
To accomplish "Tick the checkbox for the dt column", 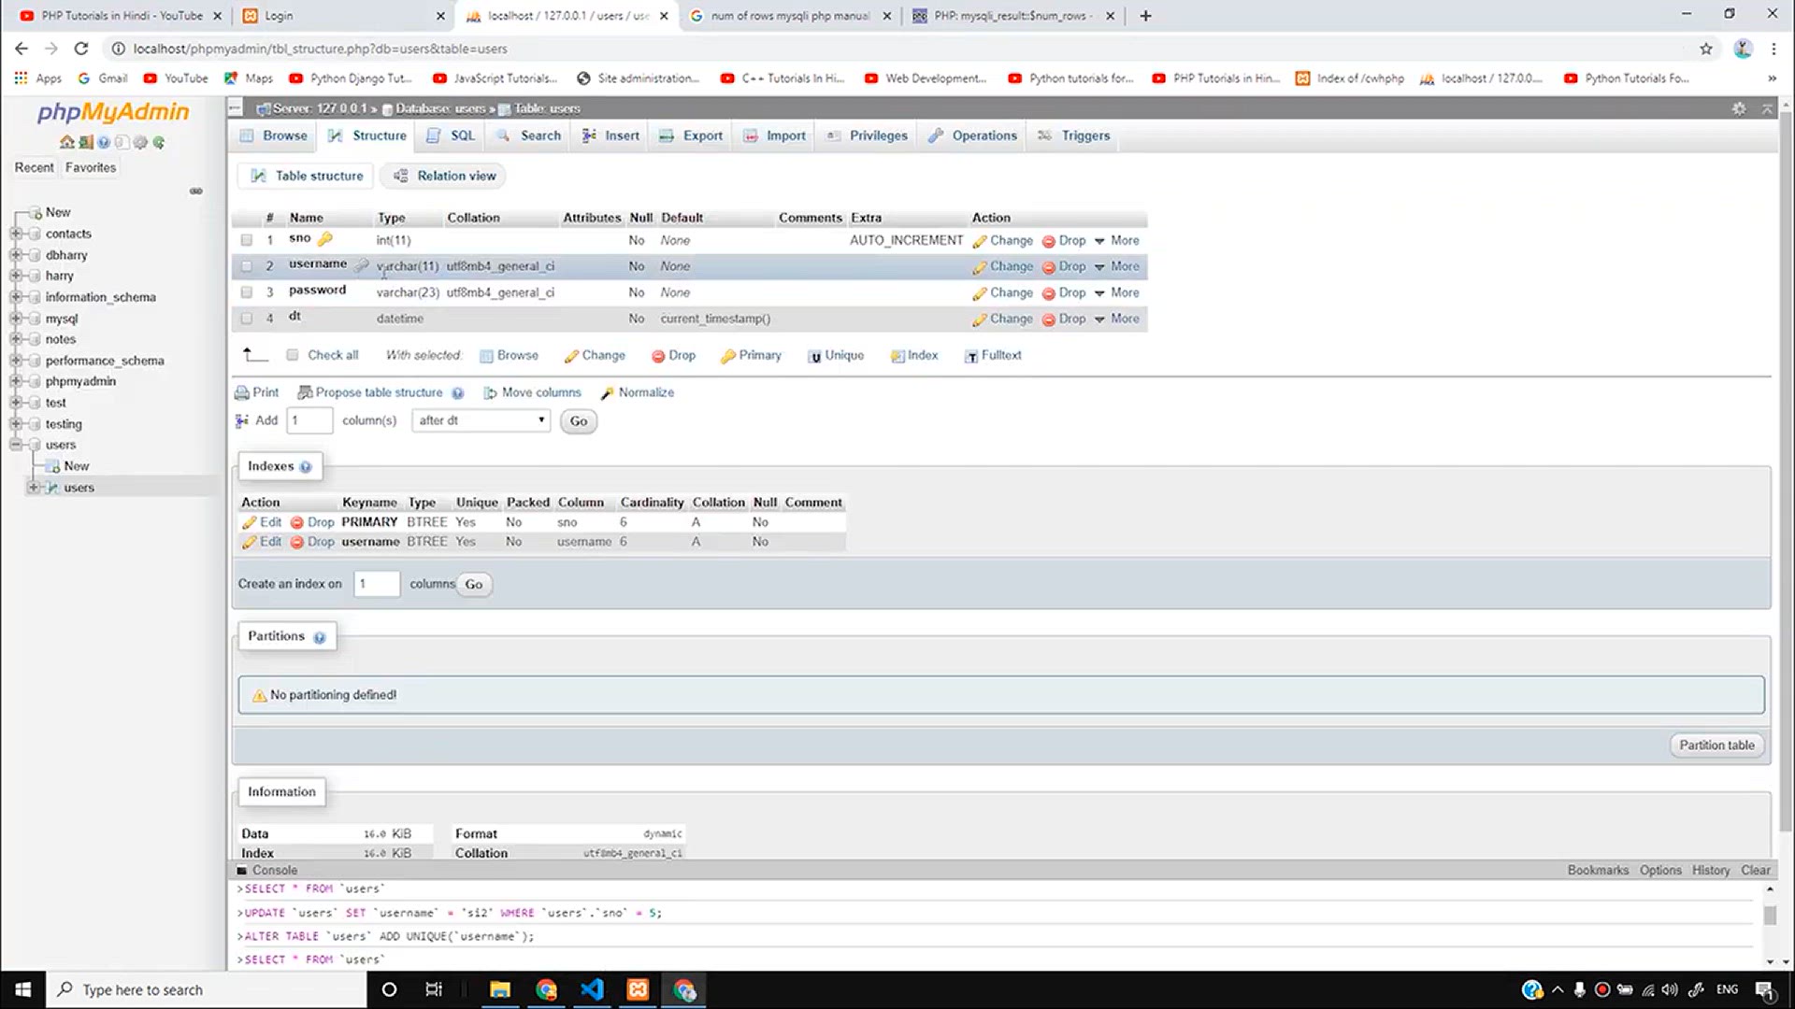I will coord(247,319).
